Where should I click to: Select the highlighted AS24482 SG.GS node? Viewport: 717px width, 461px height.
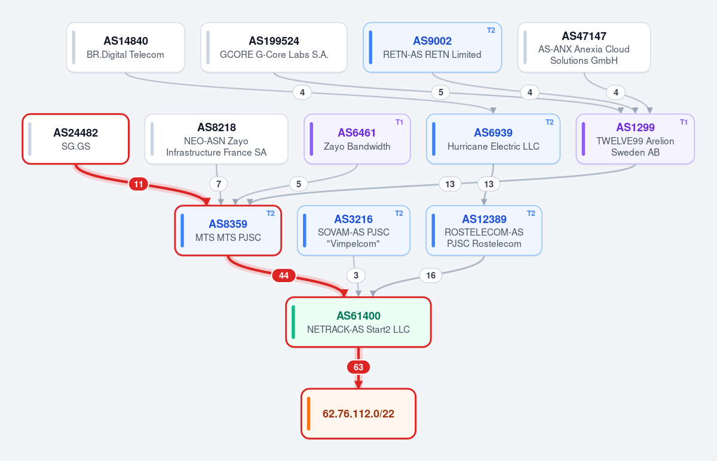[76, 139]
